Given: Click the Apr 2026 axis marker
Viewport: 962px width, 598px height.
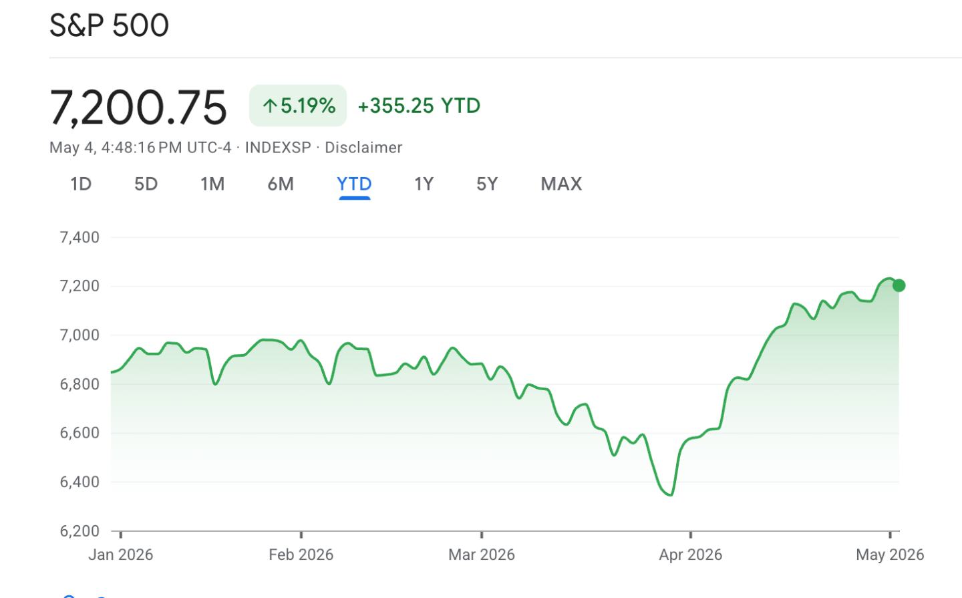Looking at the screenshot, I should 691,555.
